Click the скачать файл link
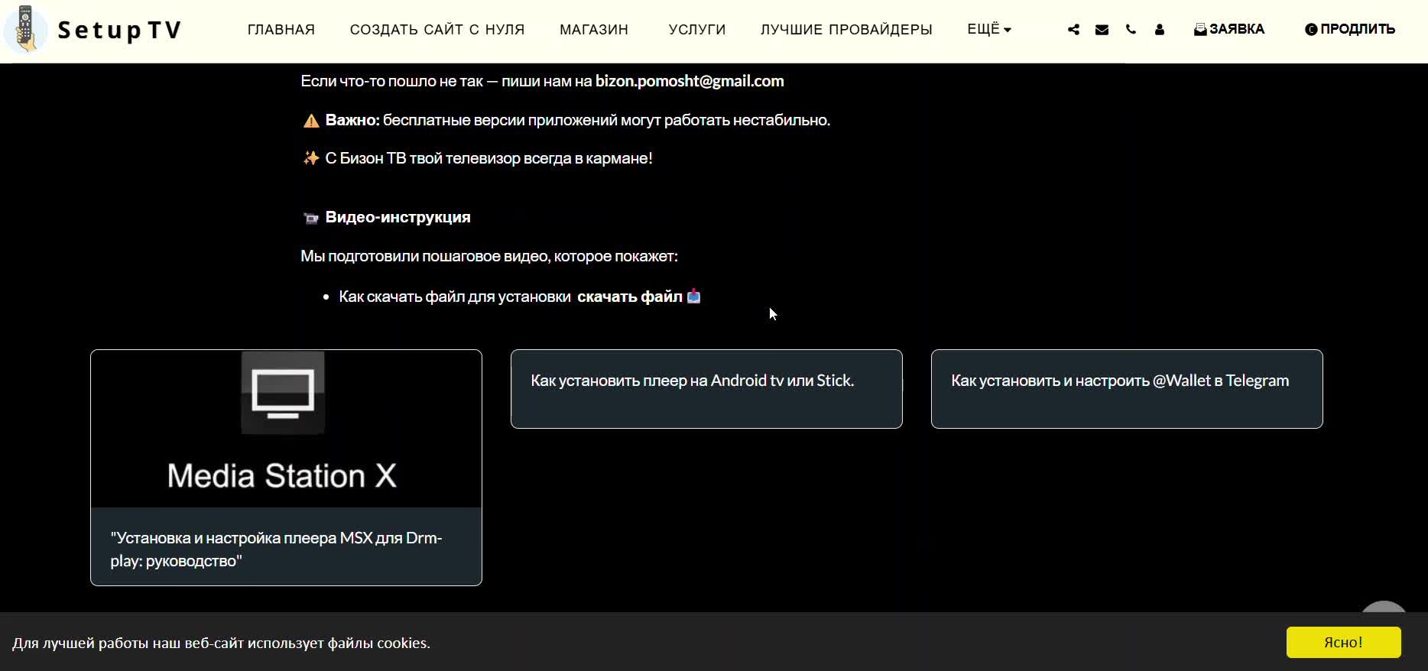The width and height of the screenshot is (1428, 671). tap(629, 297)
